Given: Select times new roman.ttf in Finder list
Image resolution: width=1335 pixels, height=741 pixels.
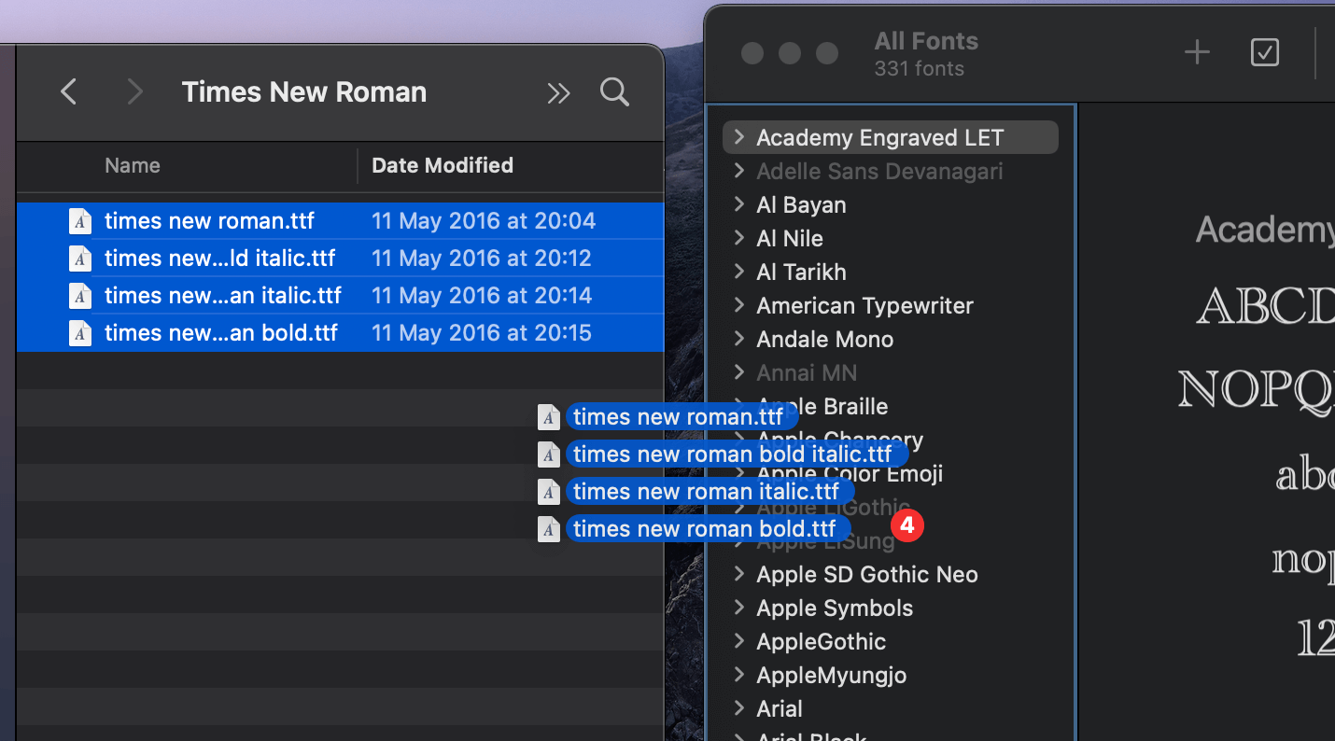Looking at the screenshot, I should click(341, 221).
